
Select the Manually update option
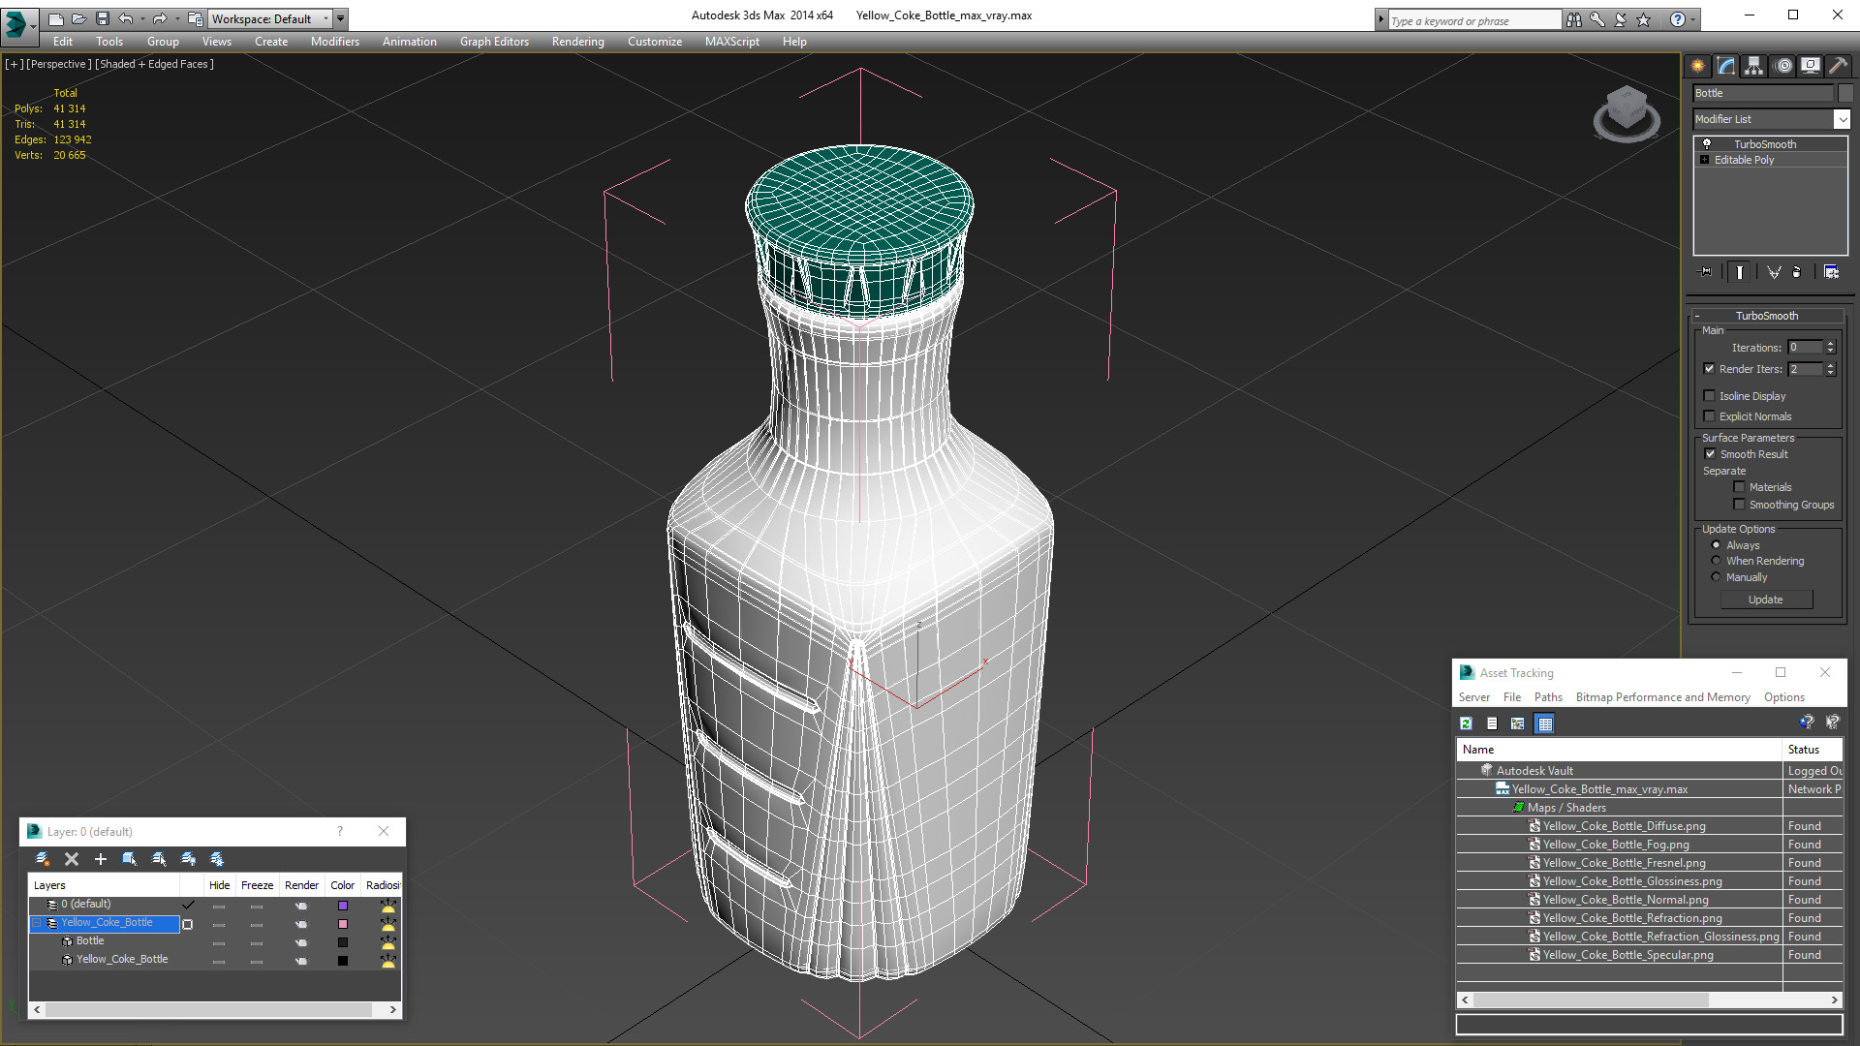[1716, 577]
